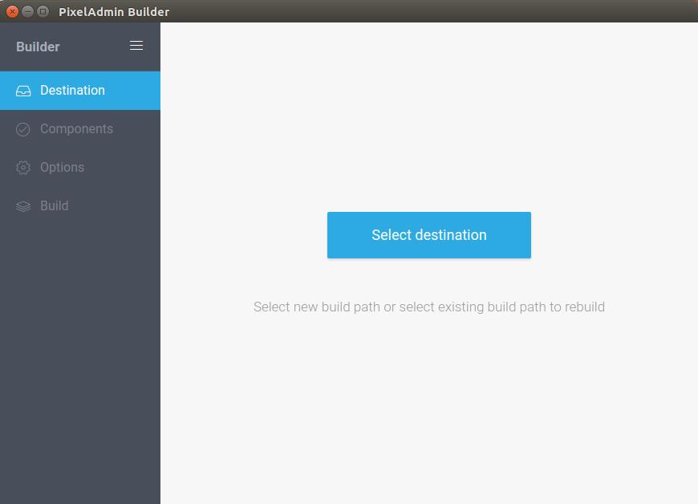
Task: Switch to the Build sidebar label
Action: (54, 206)
